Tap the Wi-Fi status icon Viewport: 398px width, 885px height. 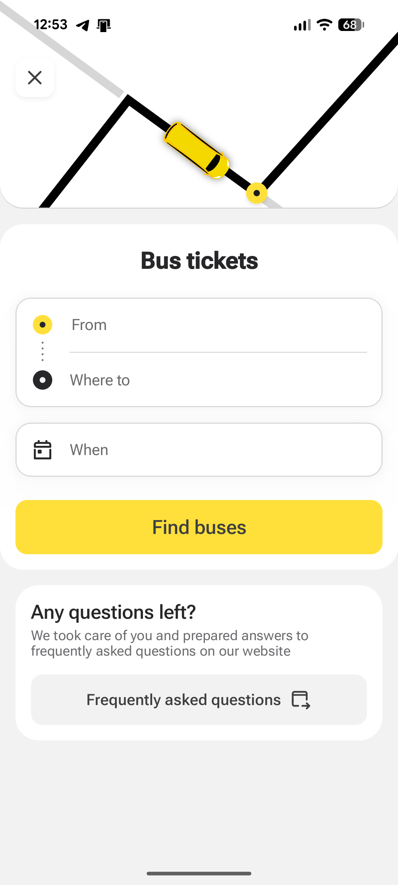pos(324,25)
